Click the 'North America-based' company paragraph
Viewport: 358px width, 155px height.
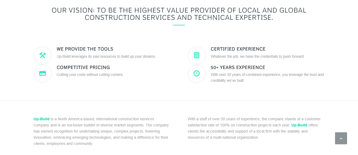point(101,131)
